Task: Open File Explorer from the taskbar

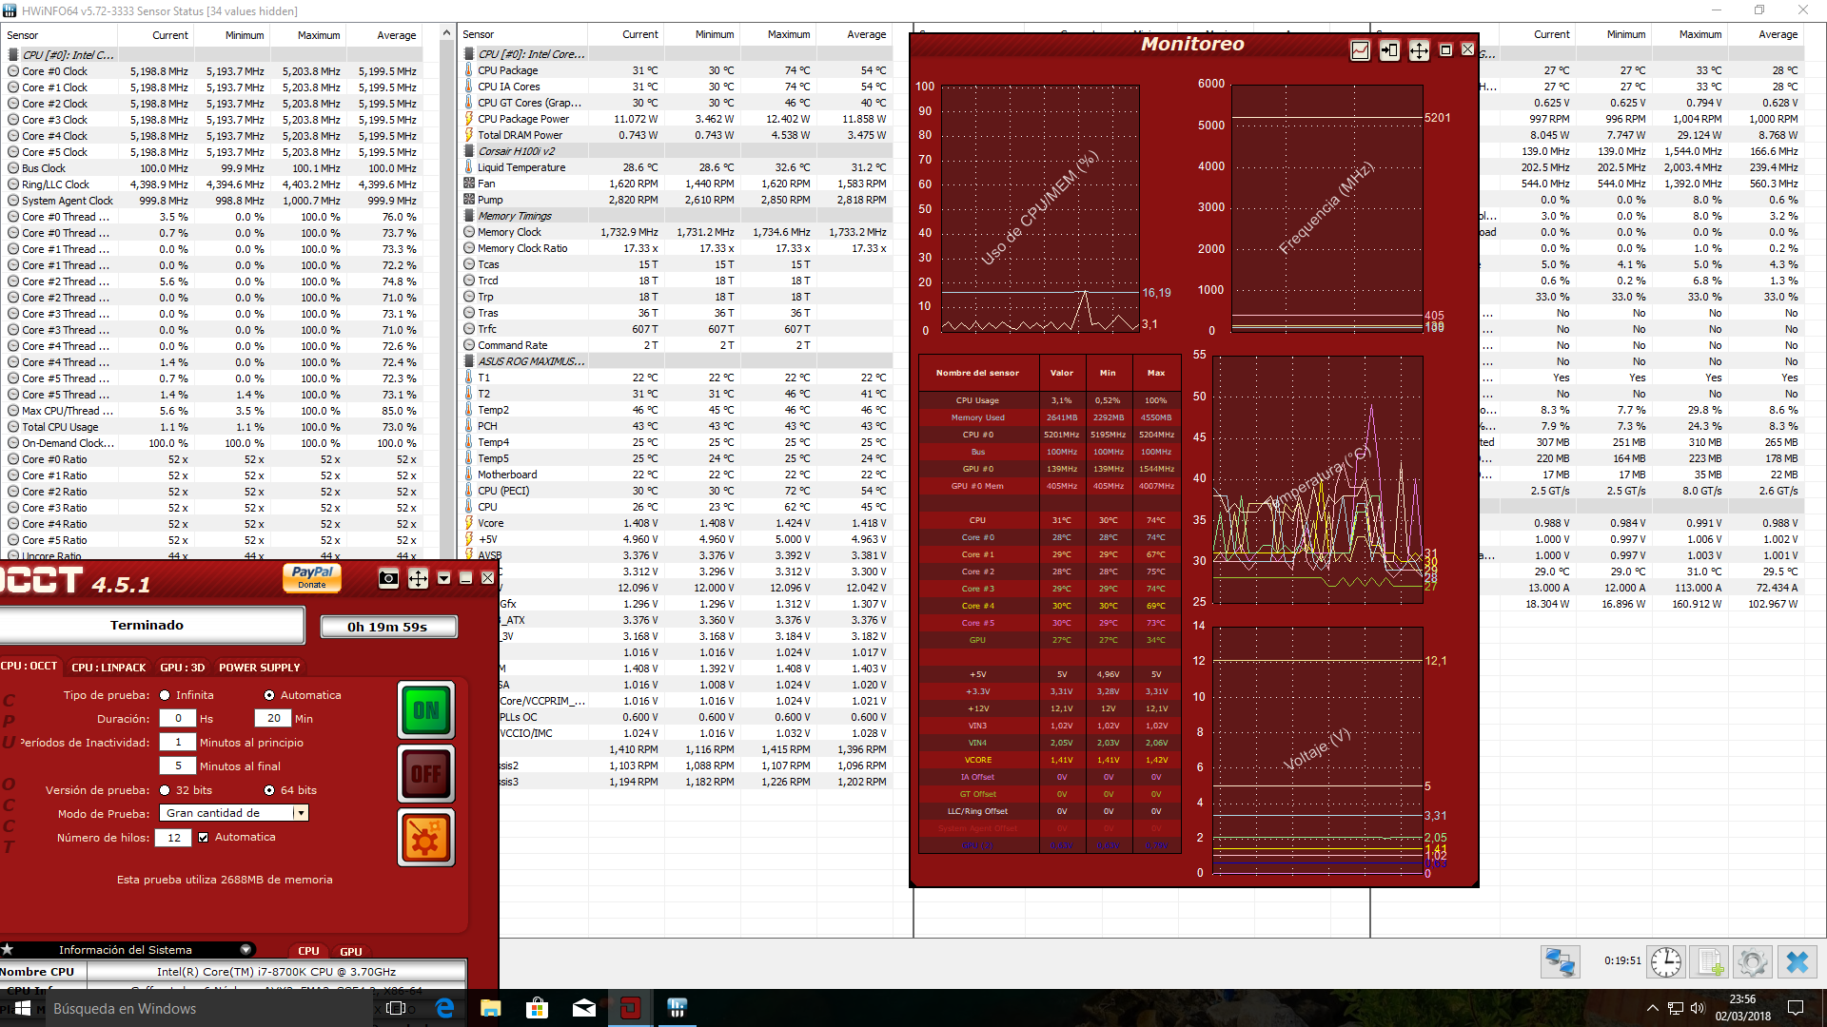Action: point(491,1008)
